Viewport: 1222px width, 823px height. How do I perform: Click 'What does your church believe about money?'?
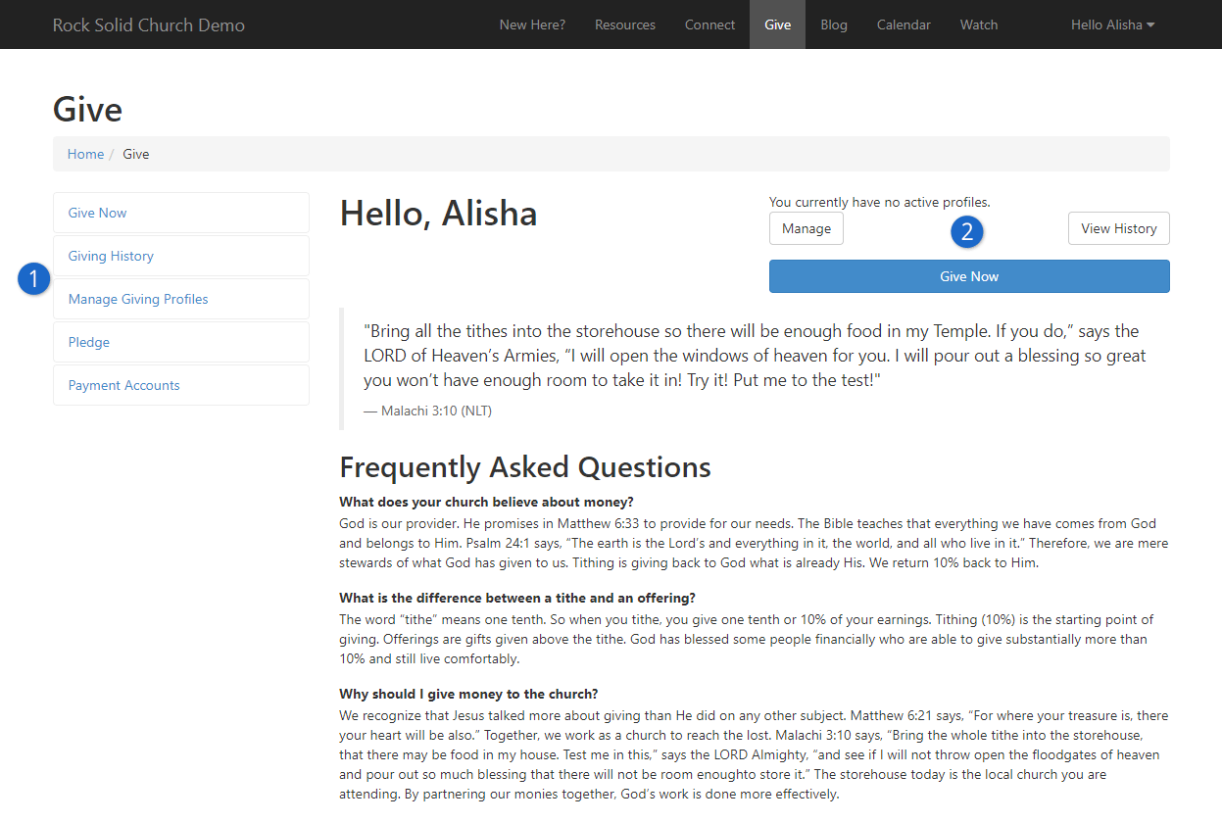coord(486,502)
